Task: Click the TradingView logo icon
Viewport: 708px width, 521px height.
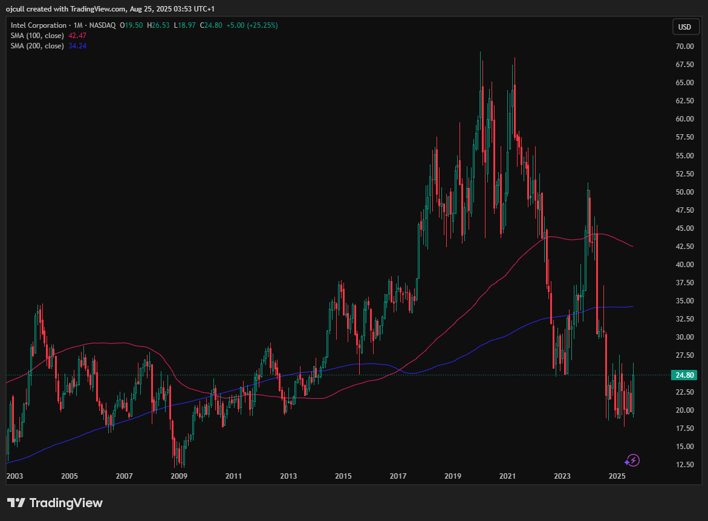Action: 16,502
